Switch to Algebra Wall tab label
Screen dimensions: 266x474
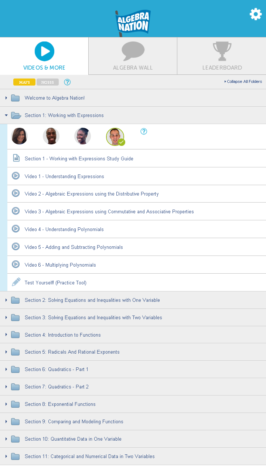(133, 68)
